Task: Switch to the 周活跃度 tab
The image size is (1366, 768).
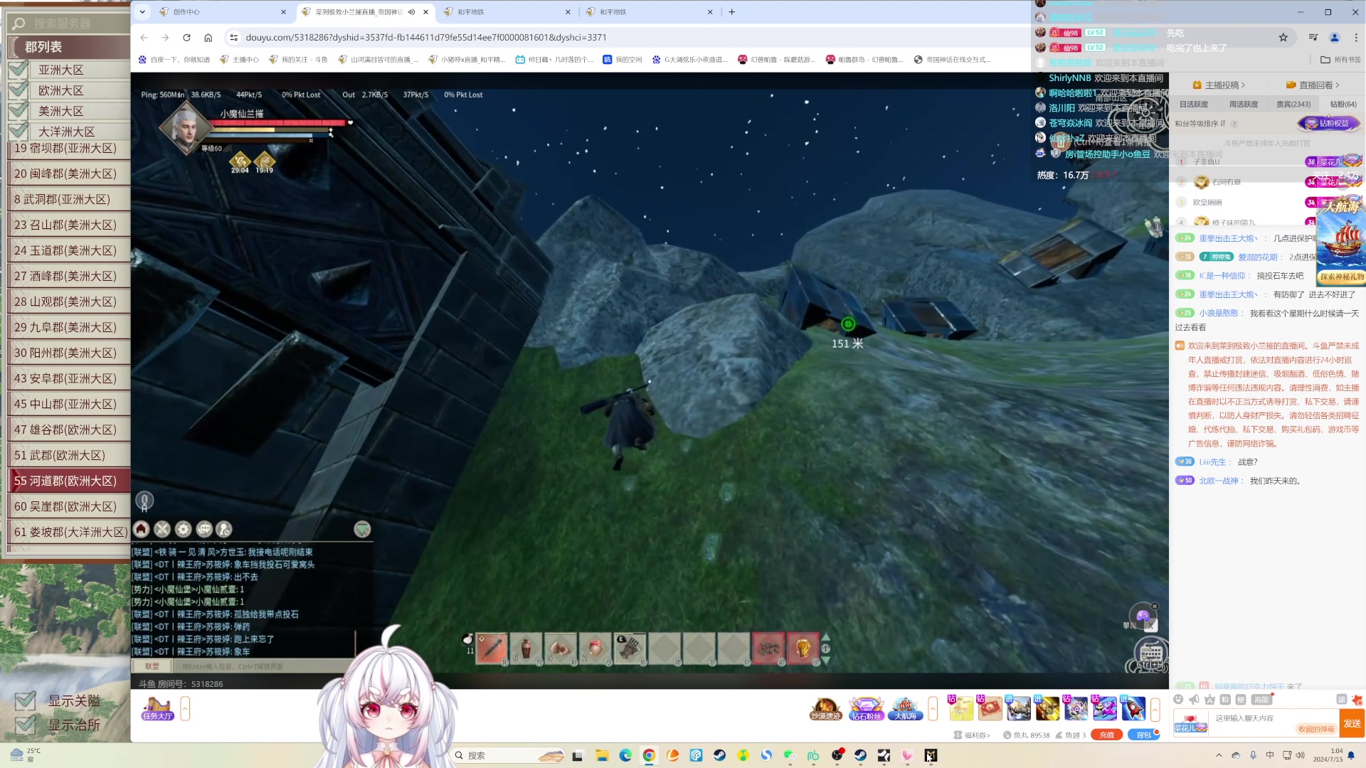Action: point(1244,104)
